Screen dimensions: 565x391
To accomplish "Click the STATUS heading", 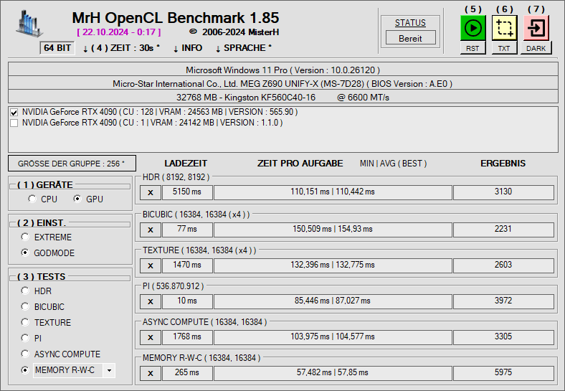I will 410,23.
